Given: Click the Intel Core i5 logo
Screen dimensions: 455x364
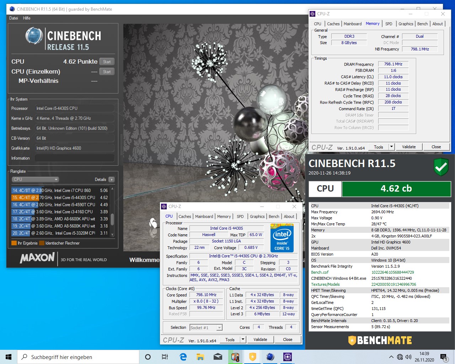Looking at the screenshot, I should (282, 238).
